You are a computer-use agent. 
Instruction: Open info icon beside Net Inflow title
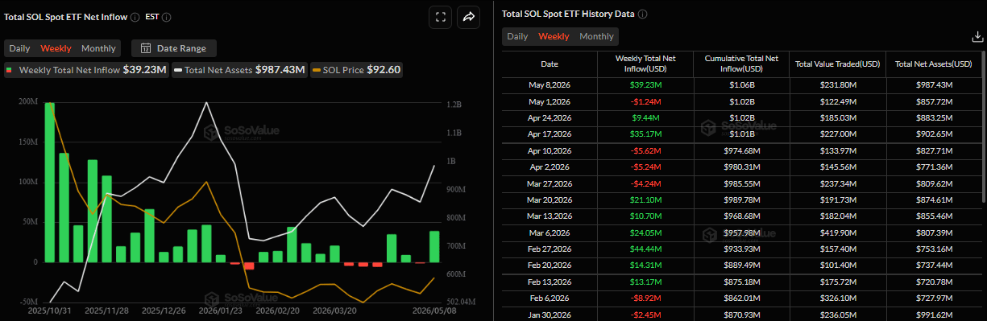tap(134, 17)
